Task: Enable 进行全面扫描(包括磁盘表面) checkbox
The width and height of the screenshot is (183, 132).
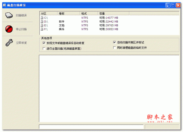Action: [x=44, y=49]
